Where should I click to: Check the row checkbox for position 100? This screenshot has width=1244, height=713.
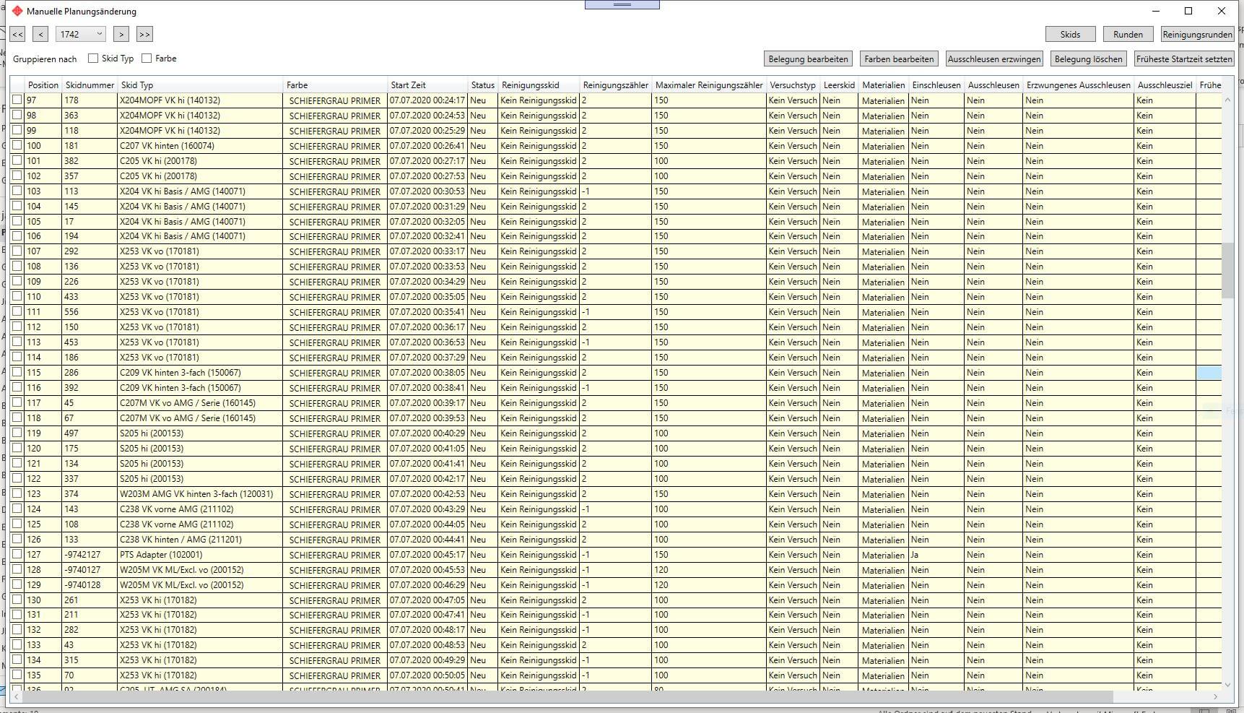[x=17, y=145]
